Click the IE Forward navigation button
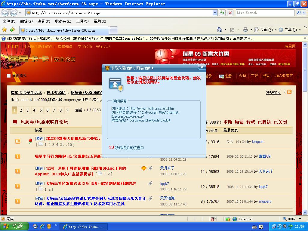This screenshot has width=308, height=231. (14, 13)
